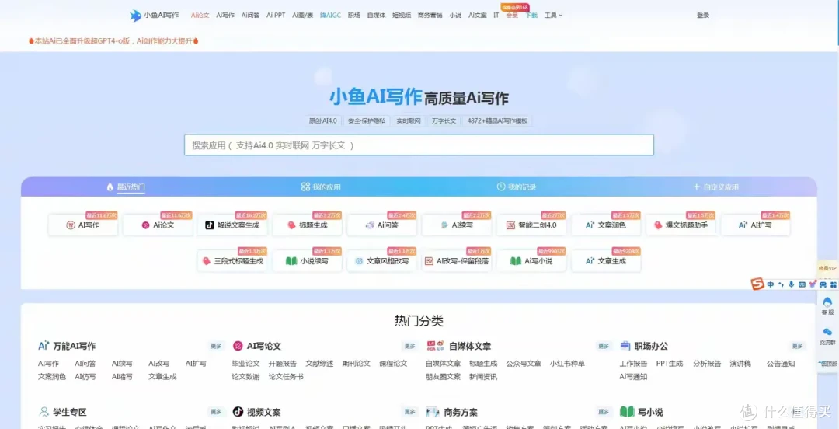This screenshot has height=429, width=839.
Task: Open the AI改写-保留段落 app card
Action: (x=457, y=261)
